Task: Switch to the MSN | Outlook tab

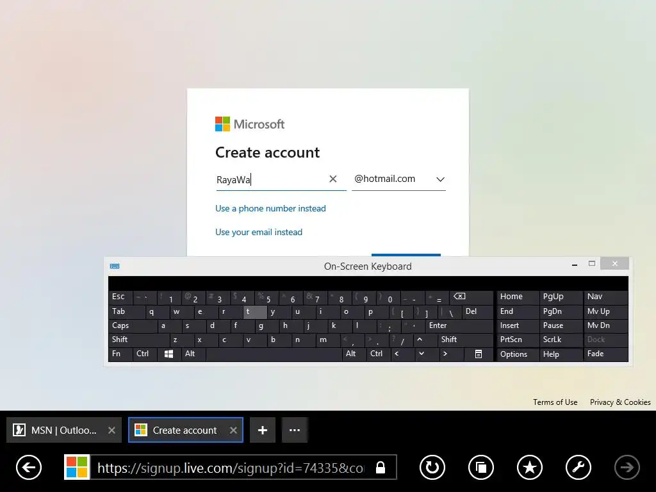Action: [x=64, y=430]
